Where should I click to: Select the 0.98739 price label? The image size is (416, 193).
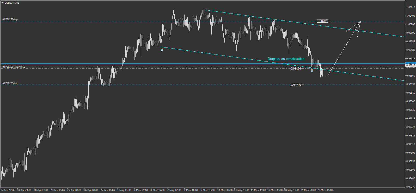[296, 85]
